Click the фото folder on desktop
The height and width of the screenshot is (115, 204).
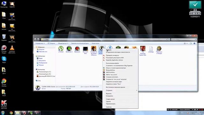(4, 71)
